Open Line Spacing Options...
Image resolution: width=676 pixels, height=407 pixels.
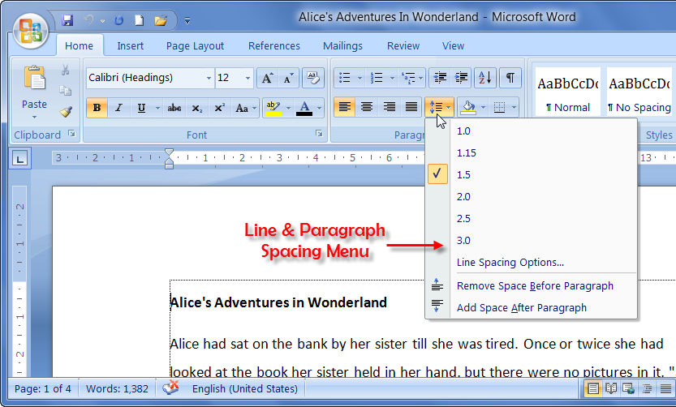coord(531,262)
